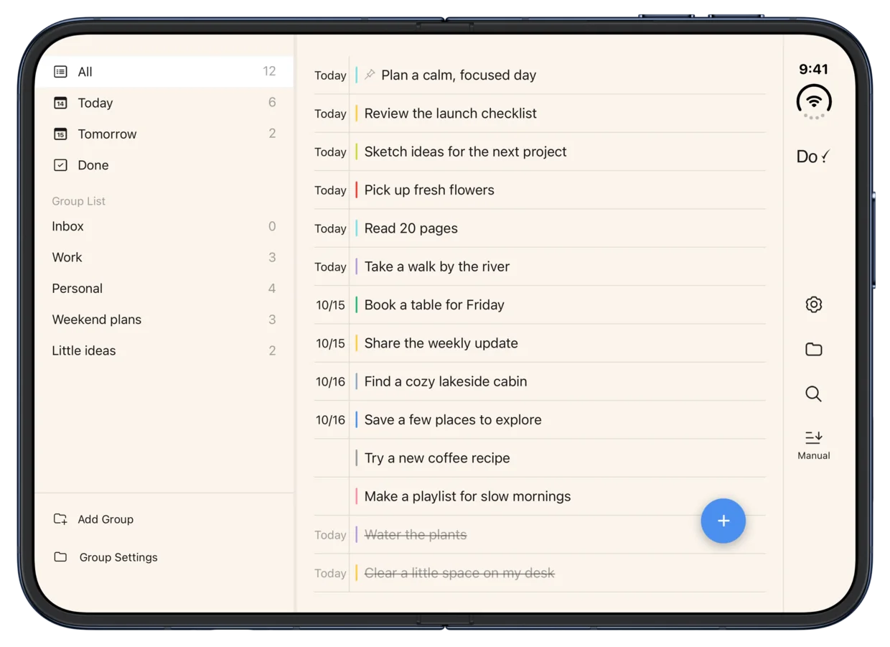This screenshot has width=890, height=647.
Task: Tap the Wi-Fi status icon
Action: point(813,101)
